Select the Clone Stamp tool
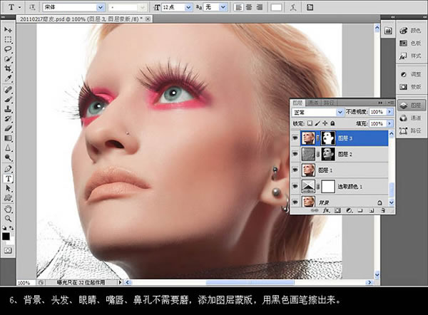The image size is (428, 315). pyautogui.click(x=8, y=109)
